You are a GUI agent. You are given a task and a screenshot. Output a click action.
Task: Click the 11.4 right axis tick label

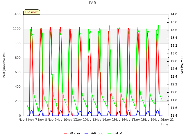click(174, 116)
